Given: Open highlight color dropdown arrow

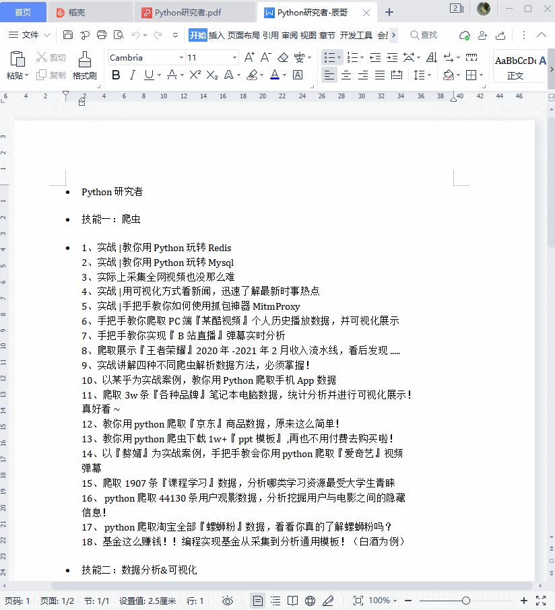Looking at the screenshot, I should click(261, 75).
